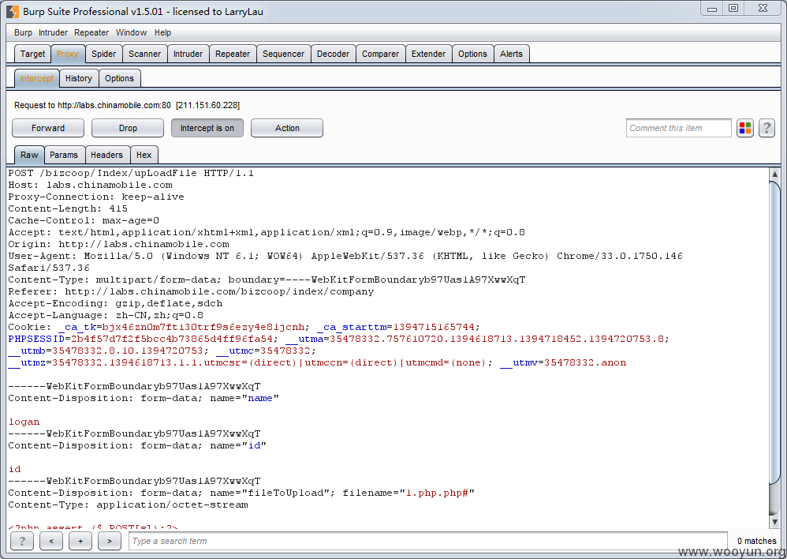Switch to the Headers view tab
The image size is (787, 559).
click(x=107, y=155)
